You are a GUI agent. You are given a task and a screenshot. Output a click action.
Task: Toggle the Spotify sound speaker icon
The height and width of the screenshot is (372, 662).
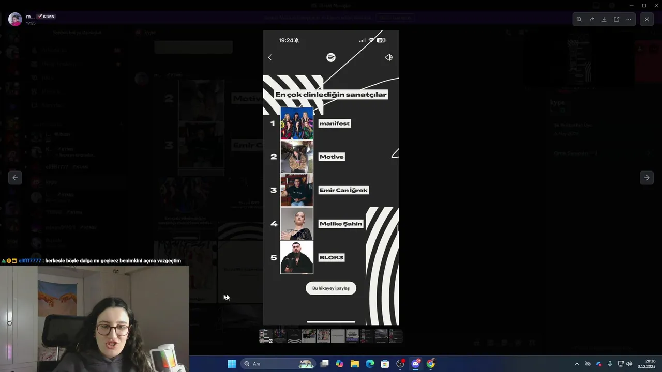click(389, 57)
